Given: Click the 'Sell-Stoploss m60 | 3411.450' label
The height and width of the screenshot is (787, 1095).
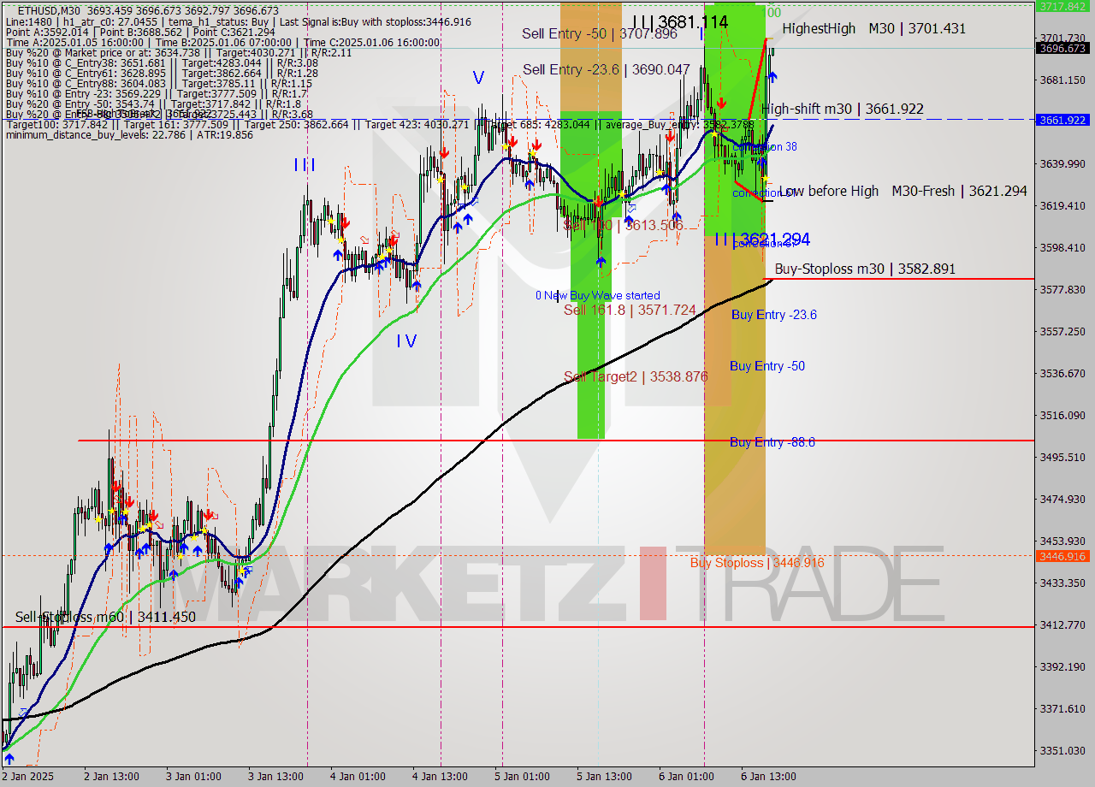Looking at the screenshot, I should [x=105, y=617].
